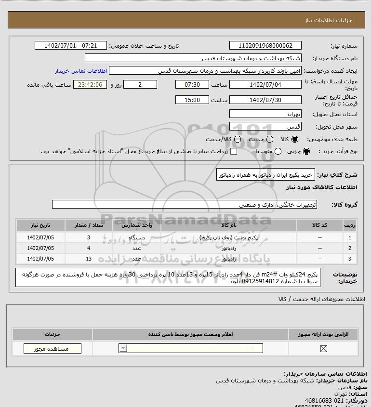The width and height of the screenshot is (371, 407).
Task: Click quantity 13 in row 3
Action: 89,259
